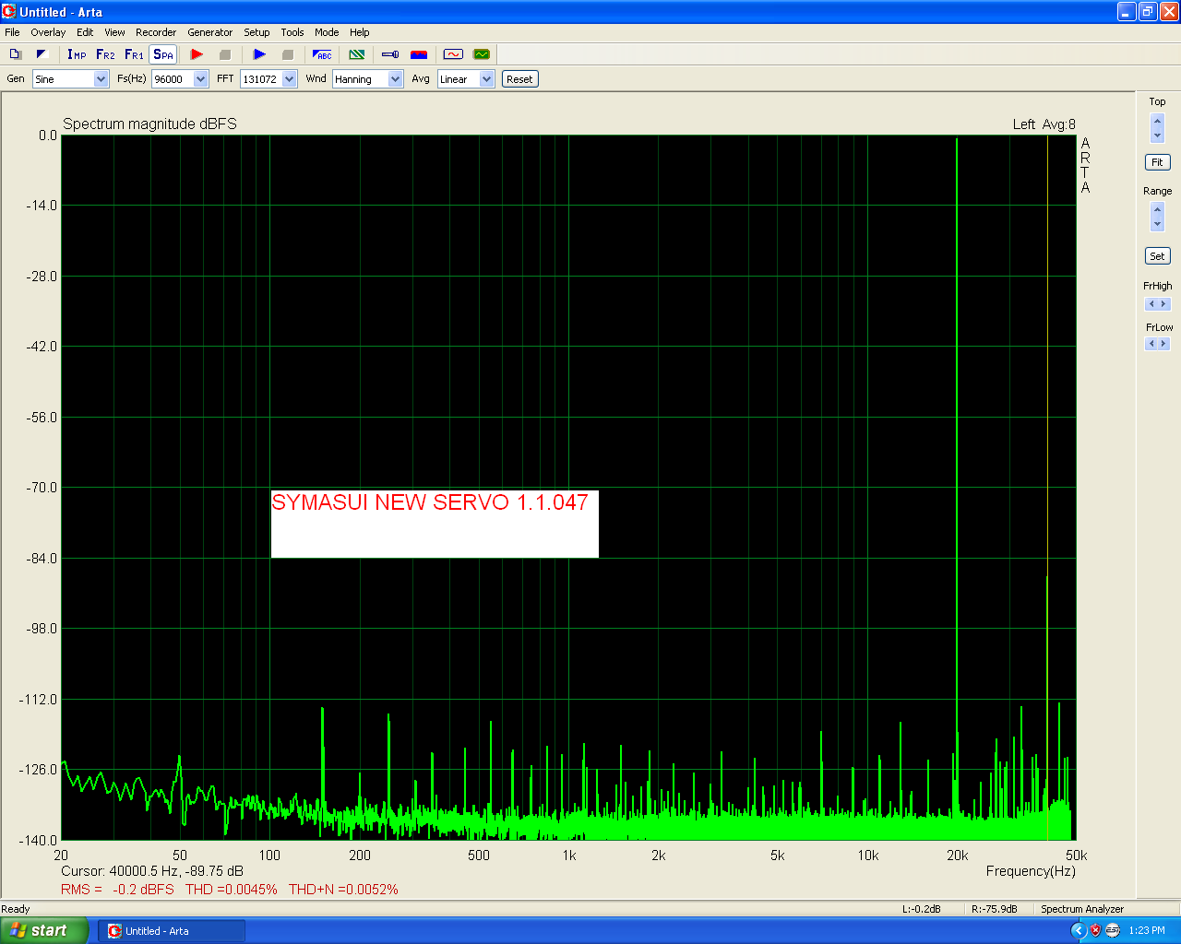
Task: Click the stop button beside red play
Action: [x=224, y=54]
